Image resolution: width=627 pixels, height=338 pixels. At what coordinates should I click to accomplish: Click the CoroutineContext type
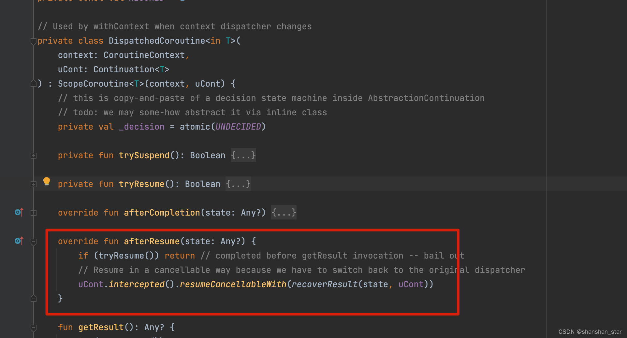(144, 55)
